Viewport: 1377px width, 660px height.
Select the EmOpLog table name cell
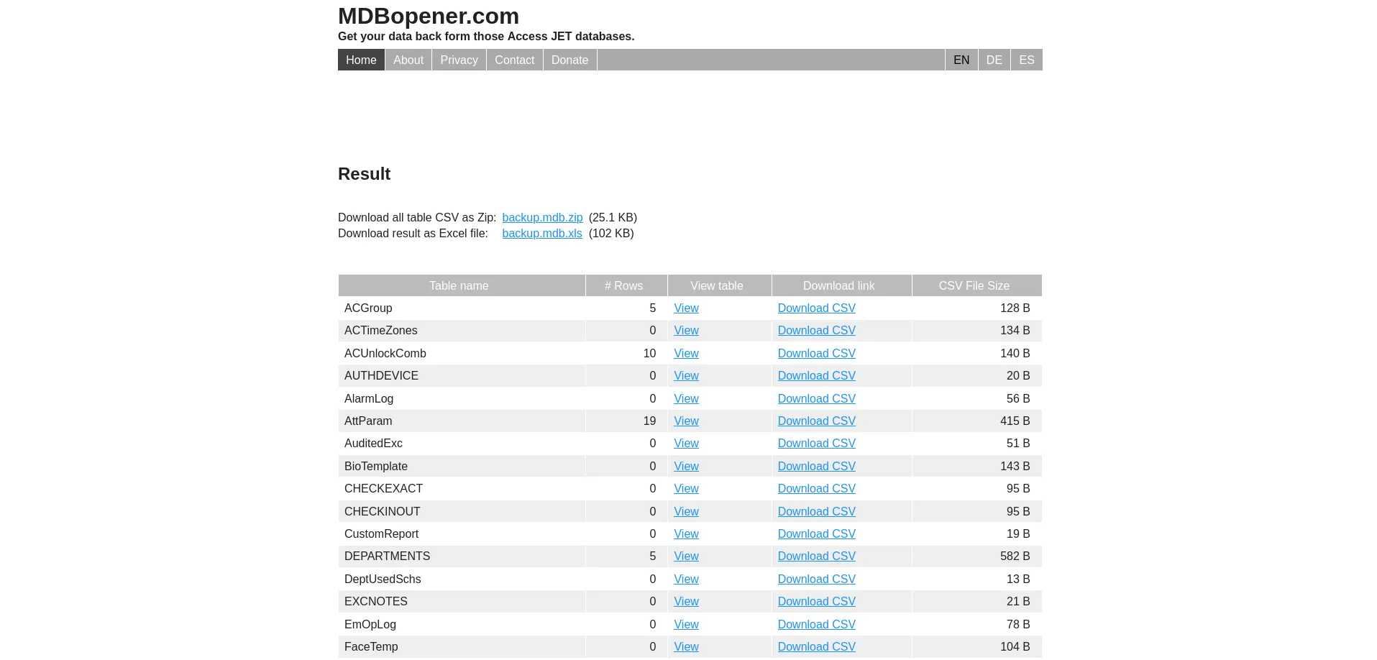coord(462,624)
